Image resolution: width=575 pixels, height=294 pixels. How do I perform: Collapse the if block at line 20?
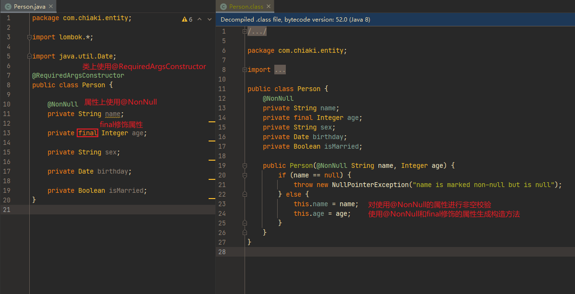click(x=245, y=175)
